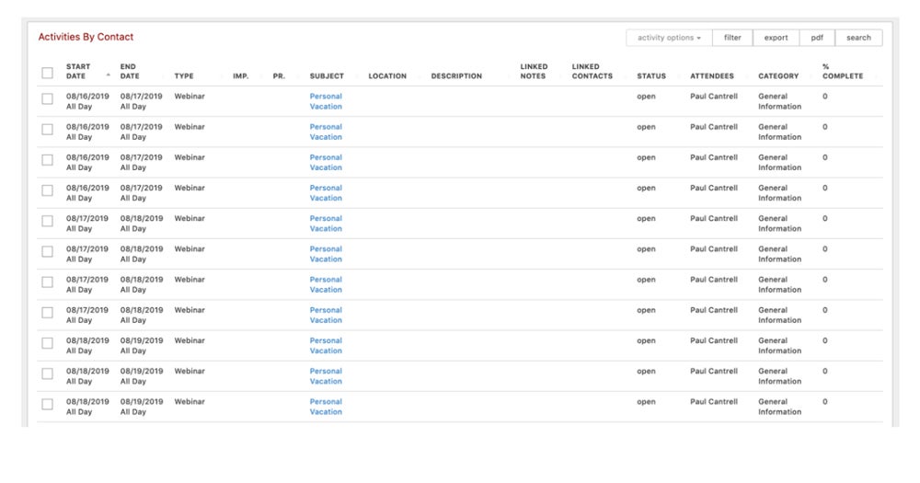Image resolution: width=920 pixels, height=483 pixels.
Task: Click the % Complete column header
Action: click(x=843, y=71)
